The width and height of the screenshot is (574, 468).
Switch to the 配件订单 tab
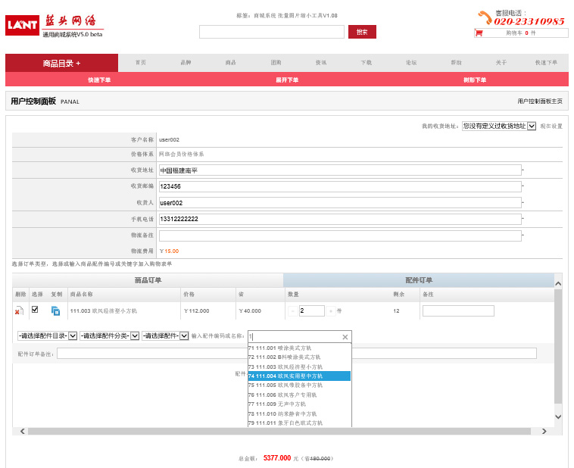click(419, 280)
